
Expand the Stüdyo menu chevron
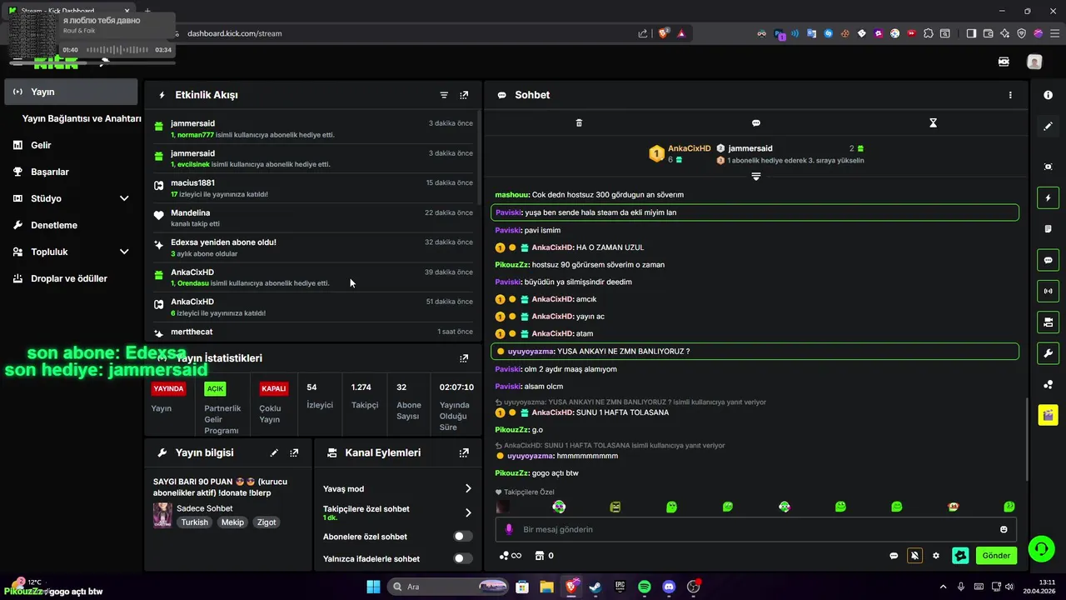click(x=124, y=198)
